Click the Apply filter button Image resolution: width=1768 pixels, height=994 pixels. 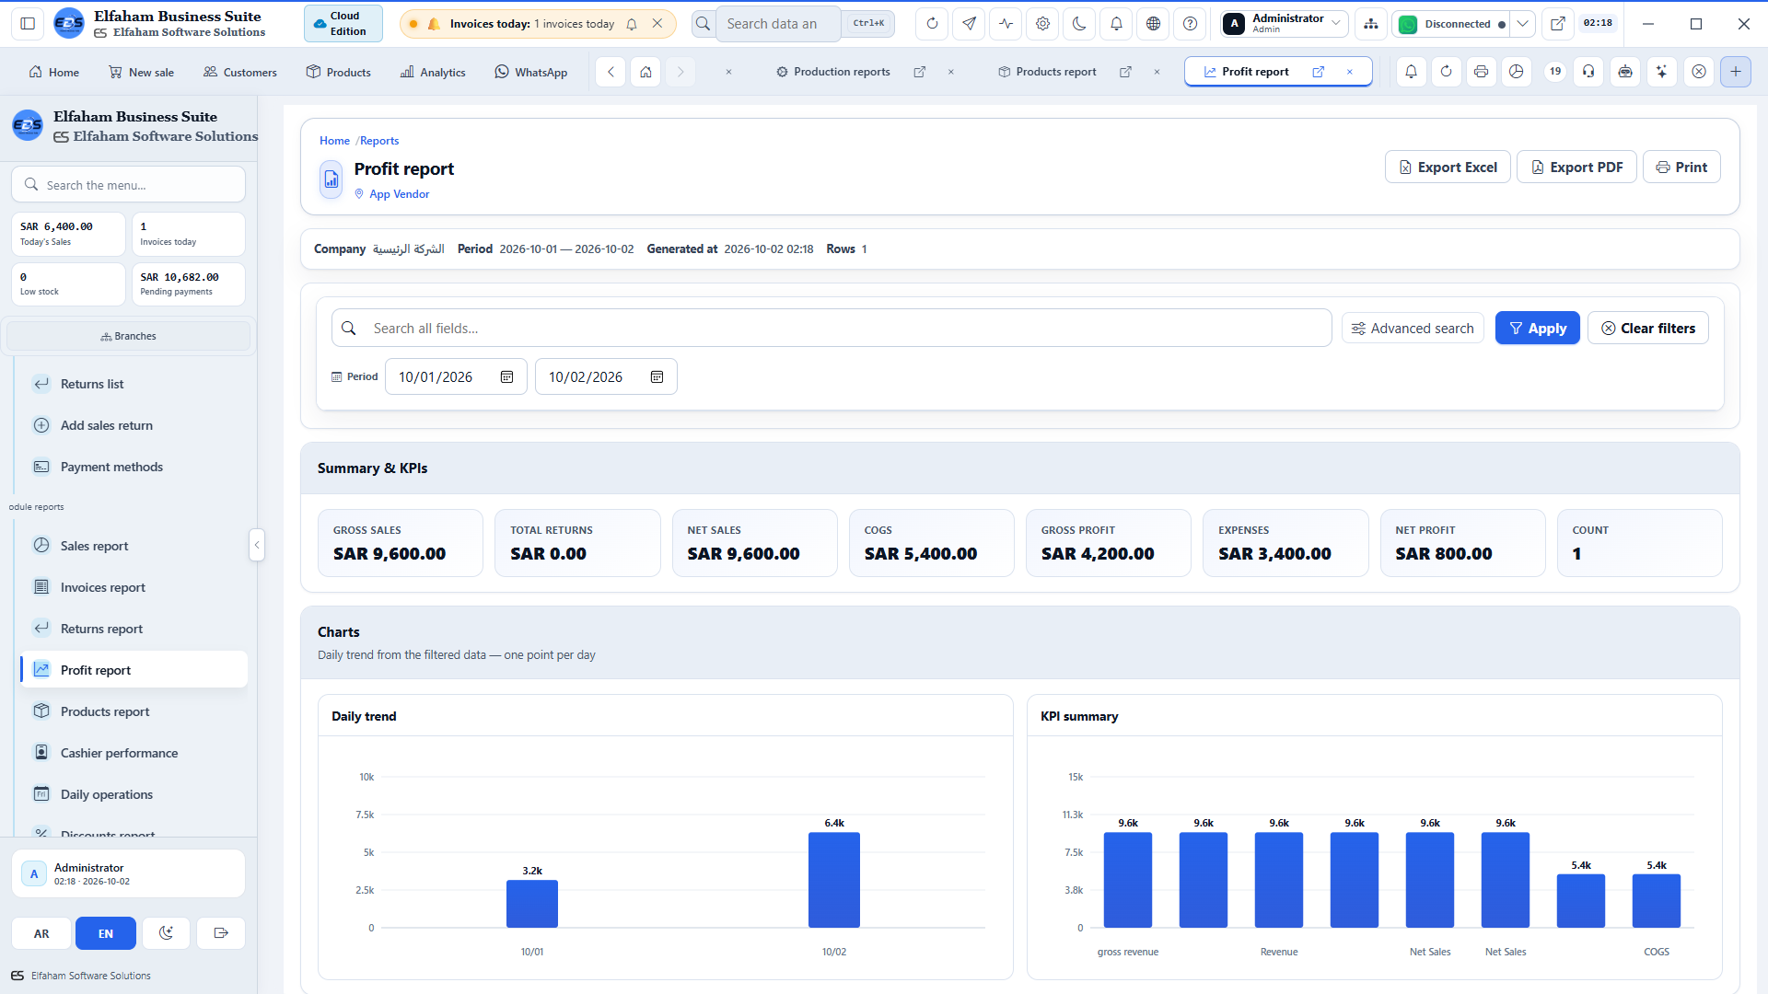click(1537, 329)
